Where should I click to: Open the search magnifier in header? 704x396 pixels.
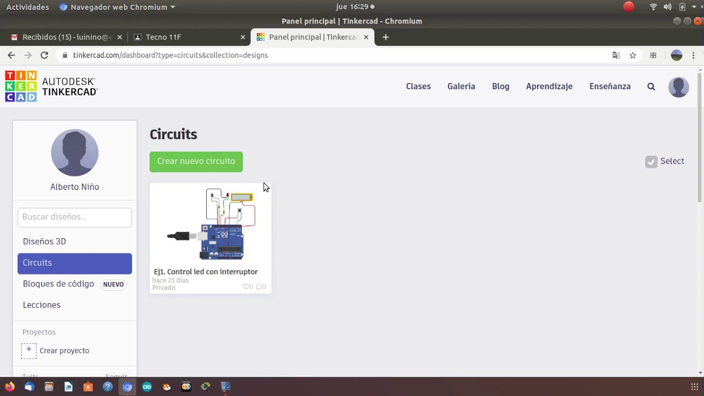[651, 86]
